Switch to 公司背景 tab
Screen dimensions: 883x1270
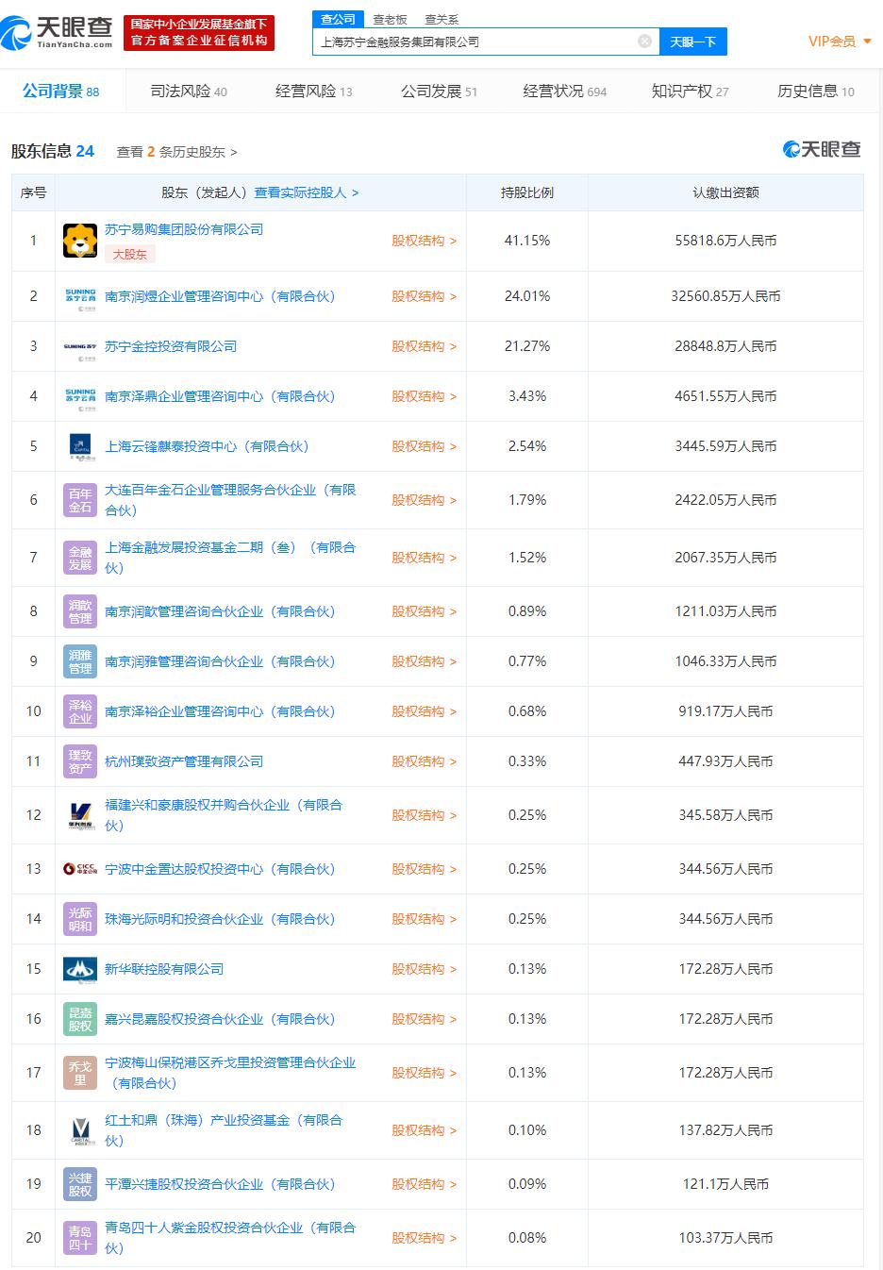click(x=60, y=92)
